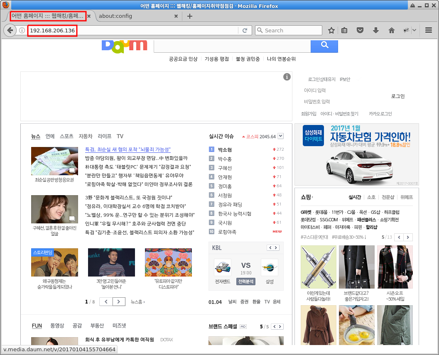Bookmark this page with star icon
Screen dimensions: 439x355
(x=331, y=30)
